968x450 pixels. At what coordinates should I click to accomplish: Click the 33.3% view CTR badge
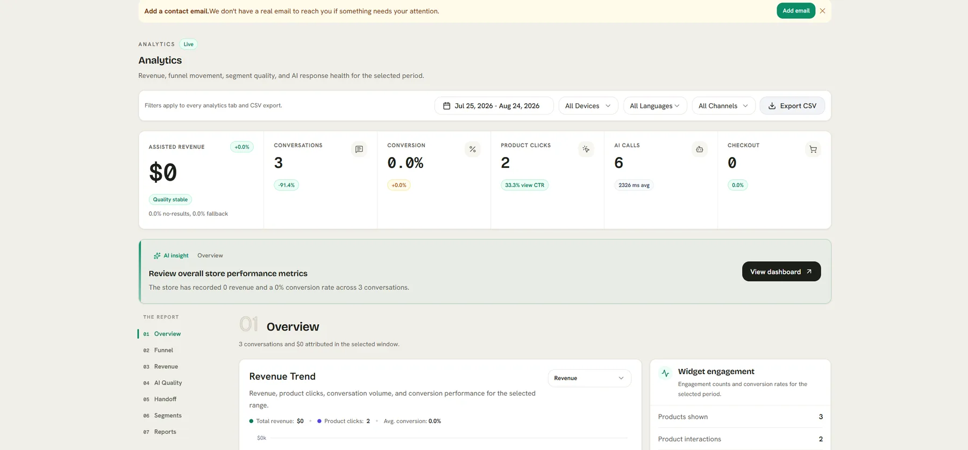pos(524,185)
